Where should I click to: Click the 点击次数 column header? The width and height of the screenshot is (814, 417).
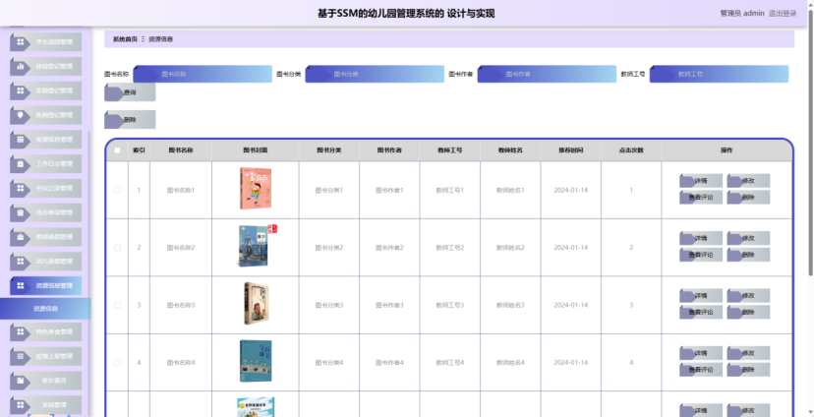631,150
